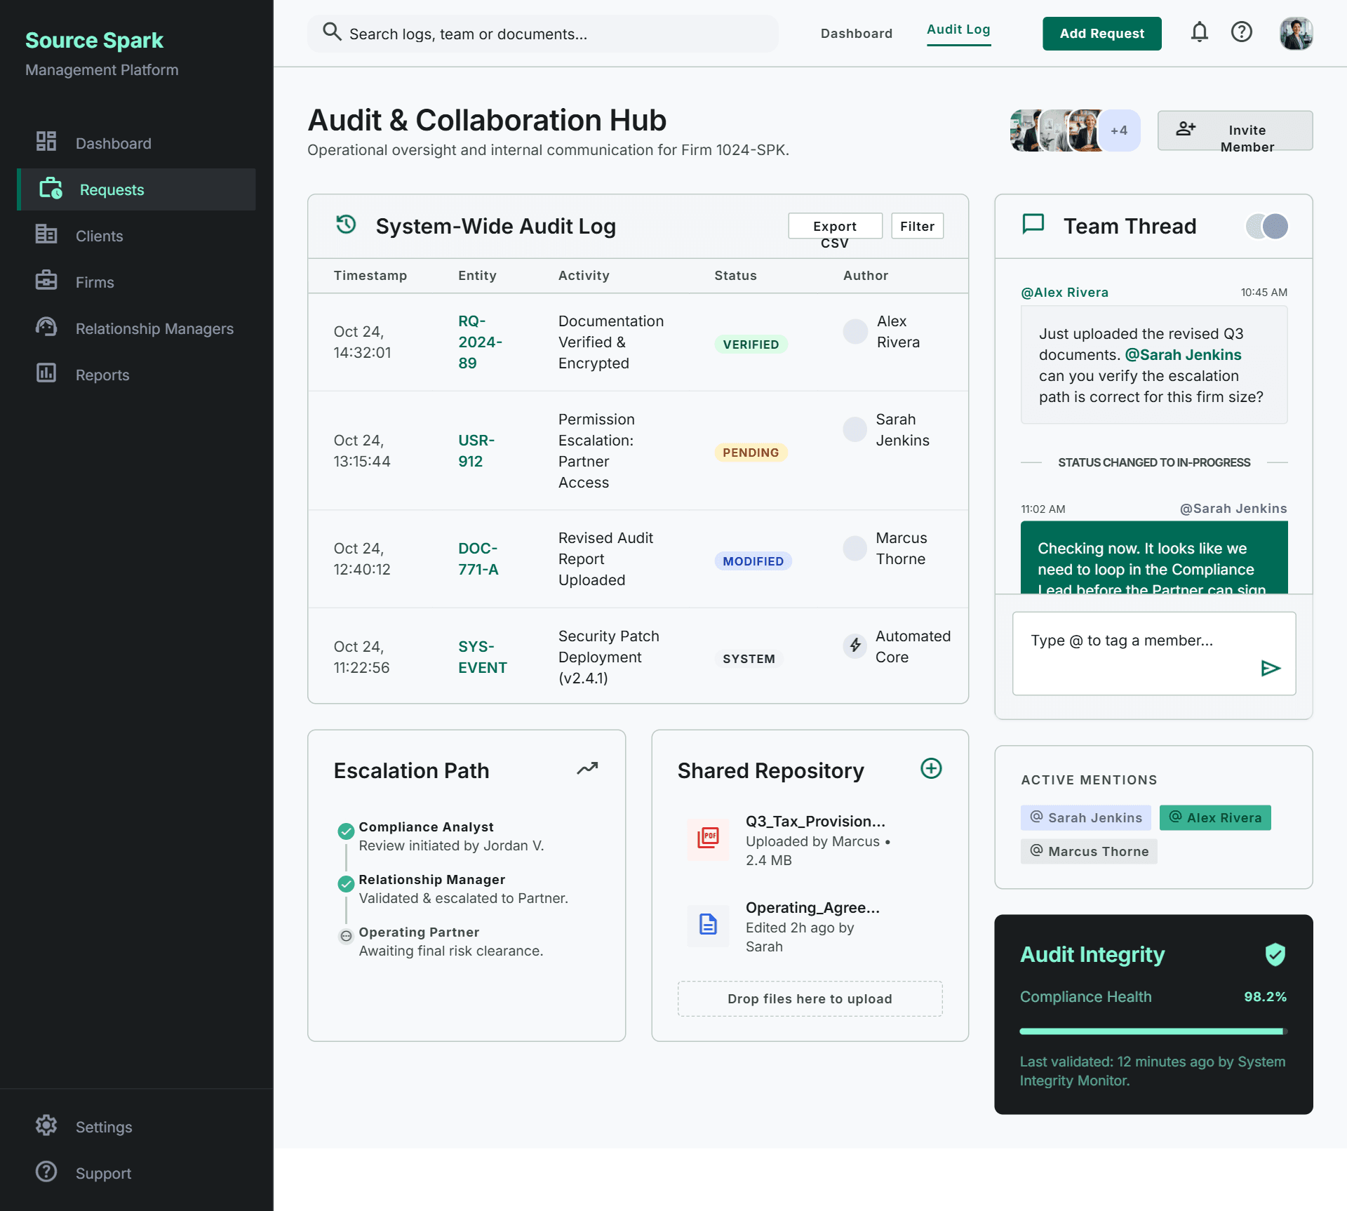Viewport: 1347px width, 1211px height.
Task: Click the Compliance Health progress bar
Action: pyautogui.click(x=1153, y=1031)
